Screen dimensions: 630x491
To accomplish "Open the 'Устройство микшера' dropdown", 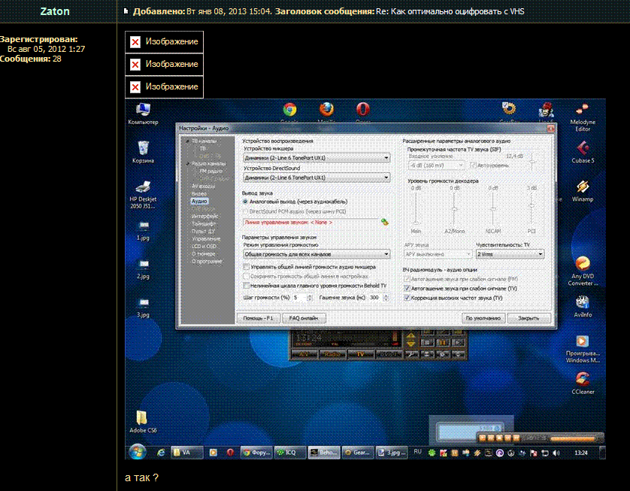I will click(x=316, y=158).
